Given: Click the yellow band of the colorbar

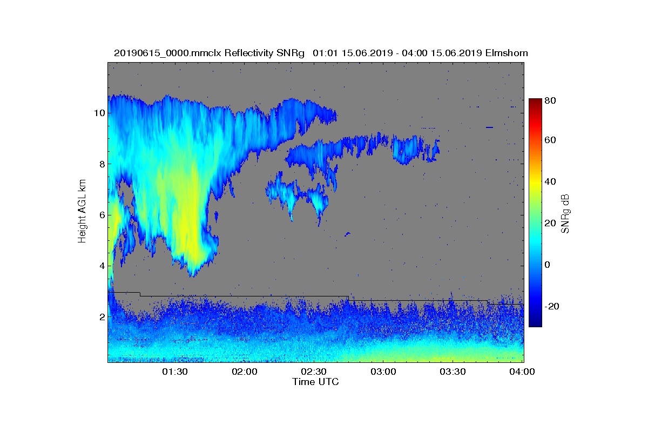Looking at the screenshot, I should [535, 184].
